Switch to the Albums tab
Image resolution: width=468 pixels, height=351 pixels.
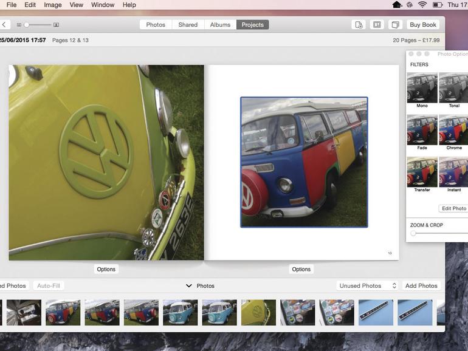220,25
